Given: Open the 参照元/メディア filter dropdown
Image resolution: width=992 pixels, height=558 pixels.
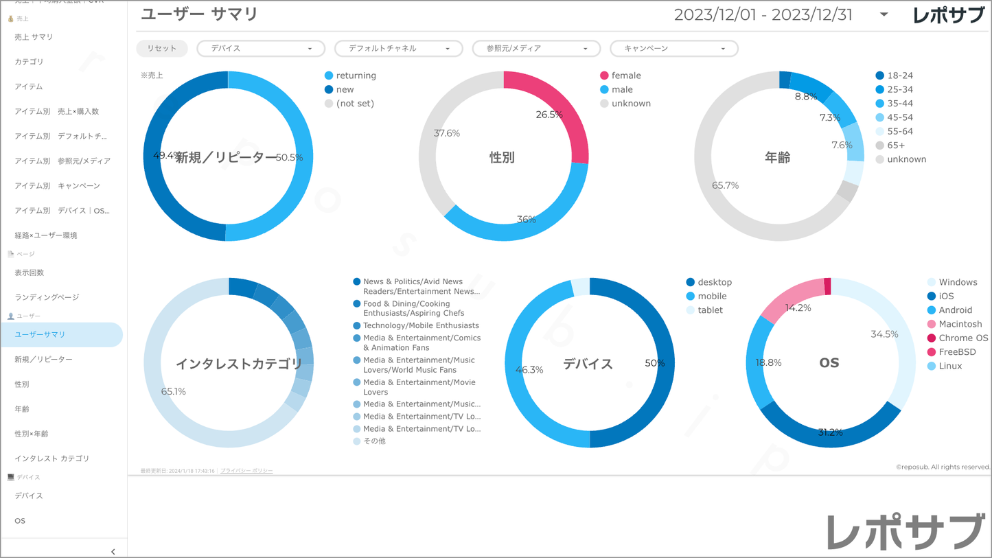Looking at the screenshot, I should 536,49.
